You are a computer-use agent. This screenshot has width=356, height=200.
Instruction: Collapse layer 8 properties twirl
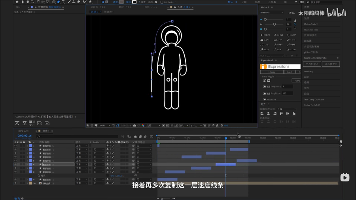pos(28,172)
